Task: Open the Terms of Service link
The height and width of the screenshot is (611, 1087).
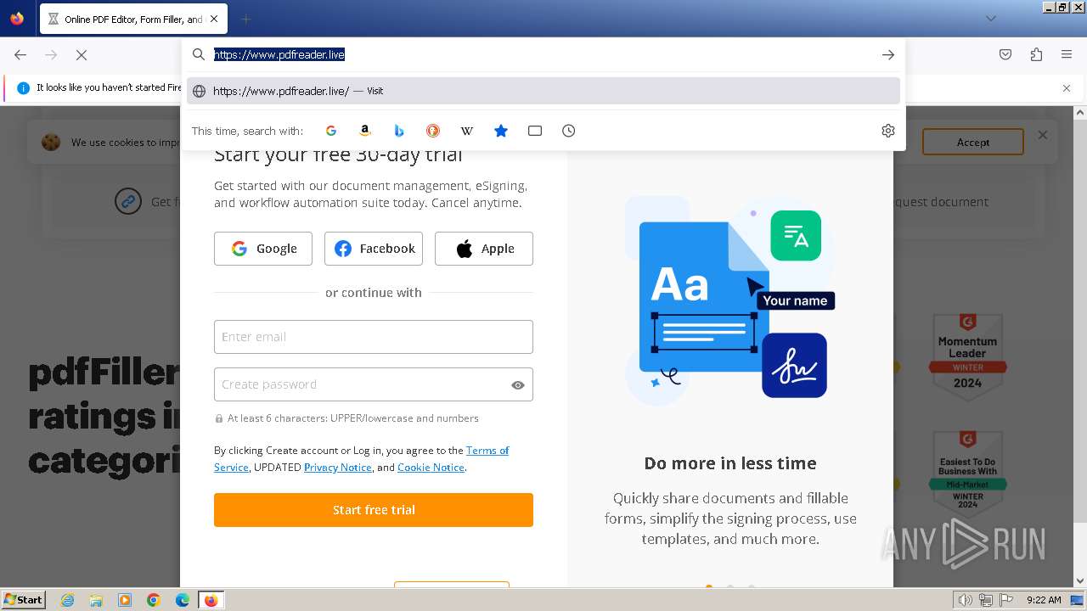Action: coord(487,451)
